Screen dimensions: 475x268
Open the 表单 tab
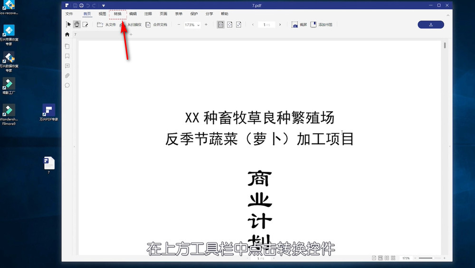tap(179, 14)
